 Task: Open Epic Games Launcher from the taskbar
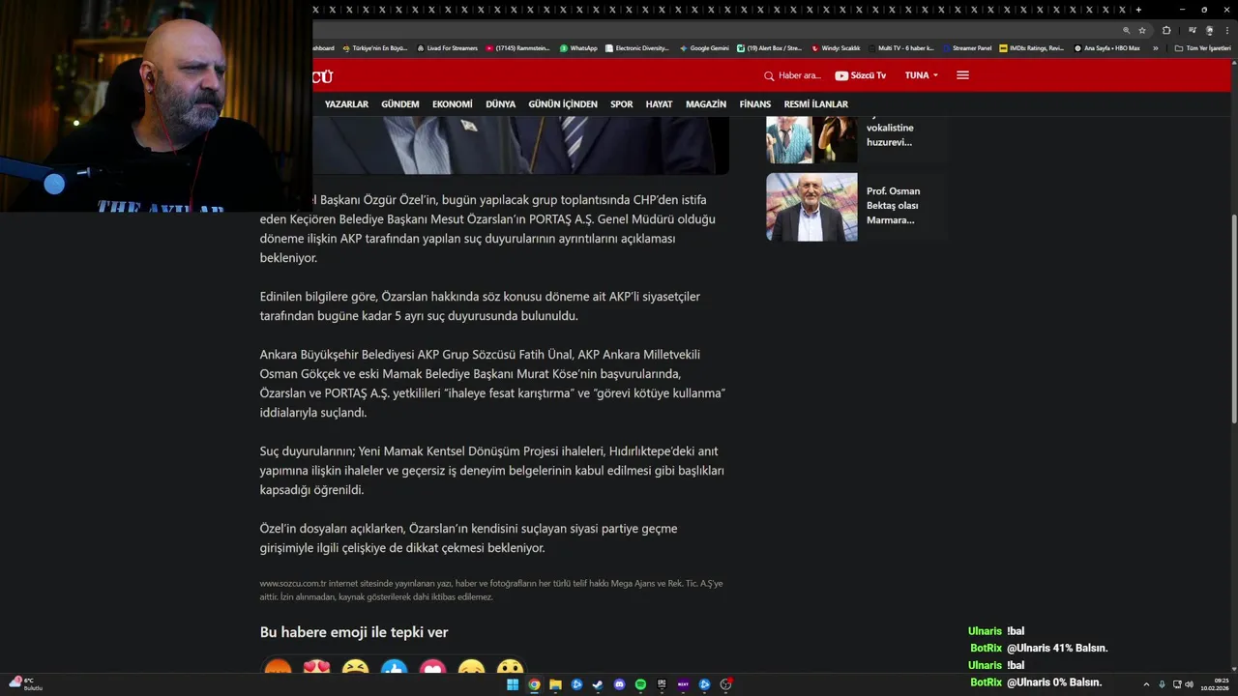click(x=662, y=684)
